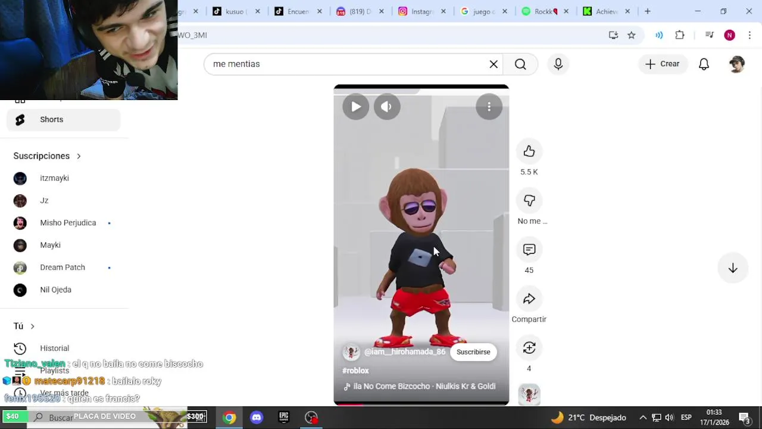Open the Chrome three-dot menu
The width and height of the screenshot is (762, 429).
(x=749, y=35)
